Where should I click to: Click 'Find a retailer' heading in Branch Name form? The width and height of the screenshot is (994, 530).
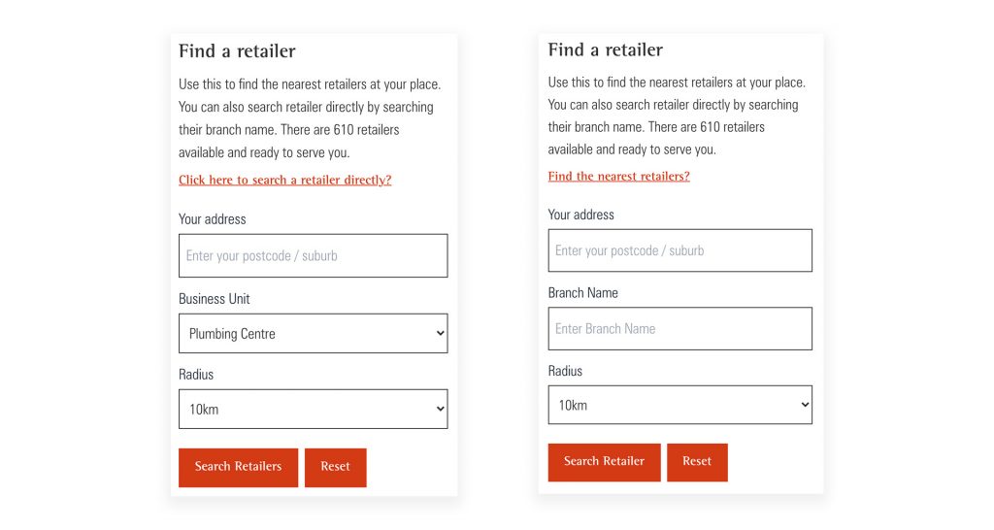pyautogui.click(x=606, y=50)
